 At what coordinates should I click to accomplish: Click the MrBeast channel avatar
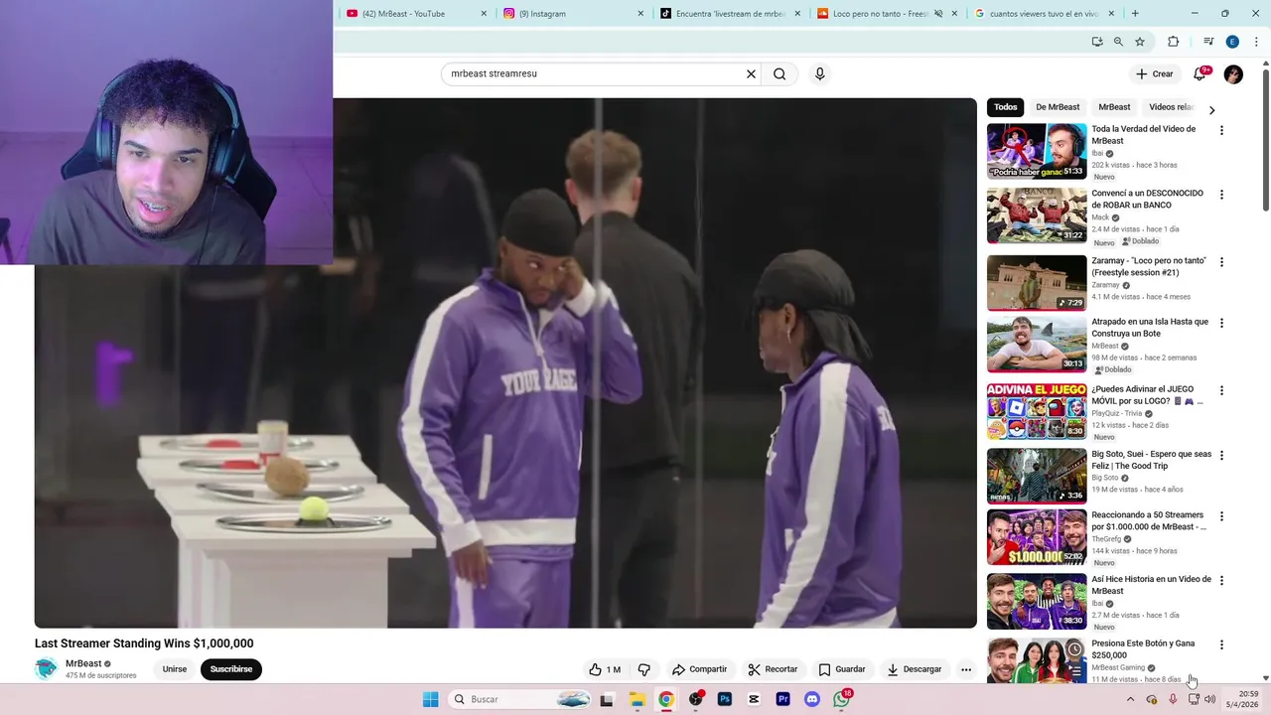pyautogui.click(x=46, y=668)
